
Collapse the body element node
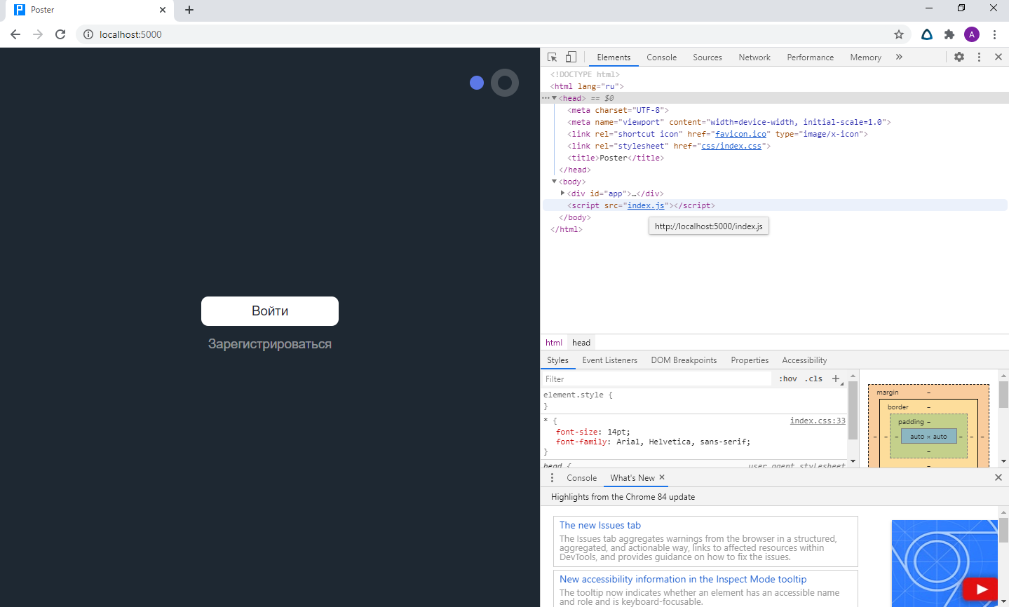coord(554,182)
